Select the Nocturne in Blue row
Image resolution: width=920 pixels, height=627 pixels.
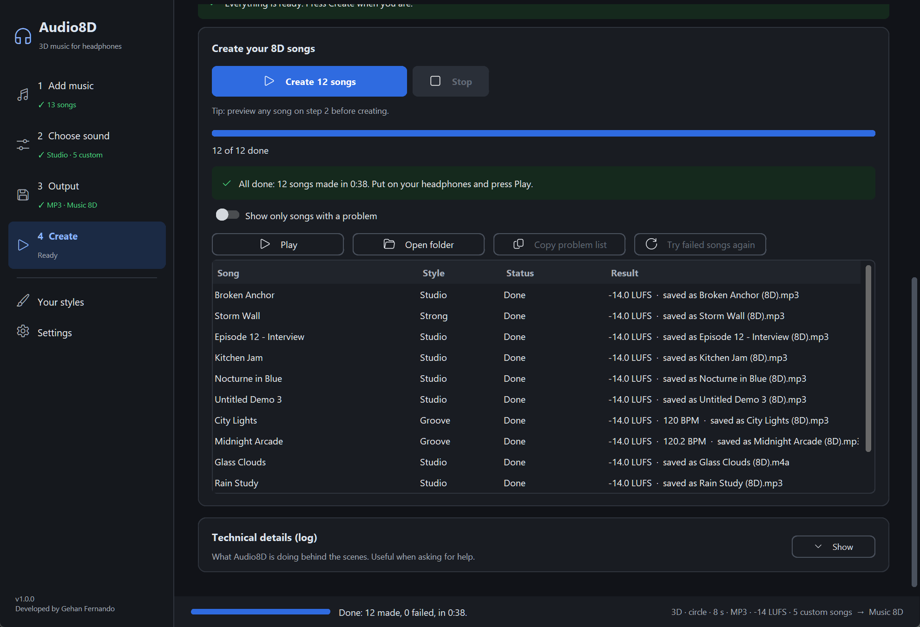pos(537,379)
